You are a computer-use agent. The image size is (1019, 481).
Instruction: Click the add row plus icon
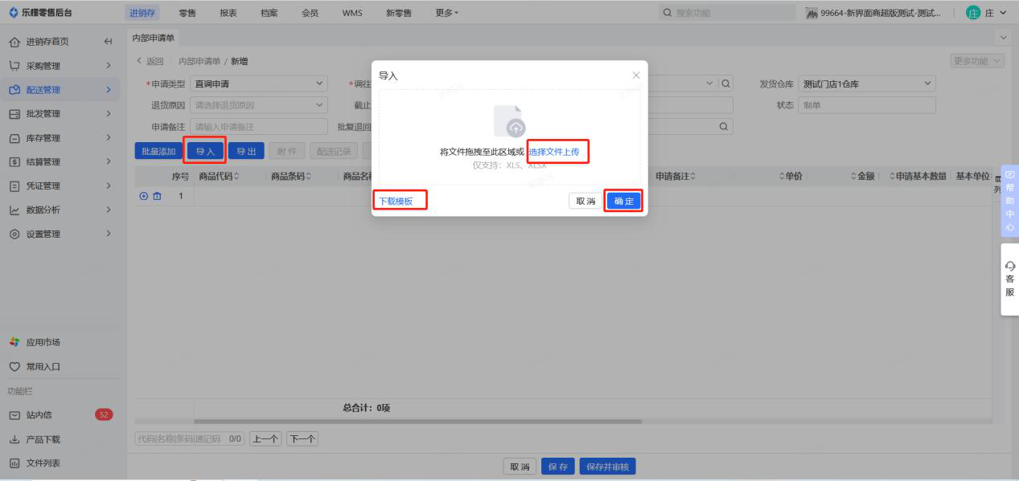point(144,196)
